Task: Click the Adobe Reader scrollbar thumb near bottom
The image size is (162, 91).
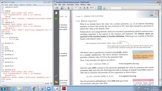Action: pos(160,80)
